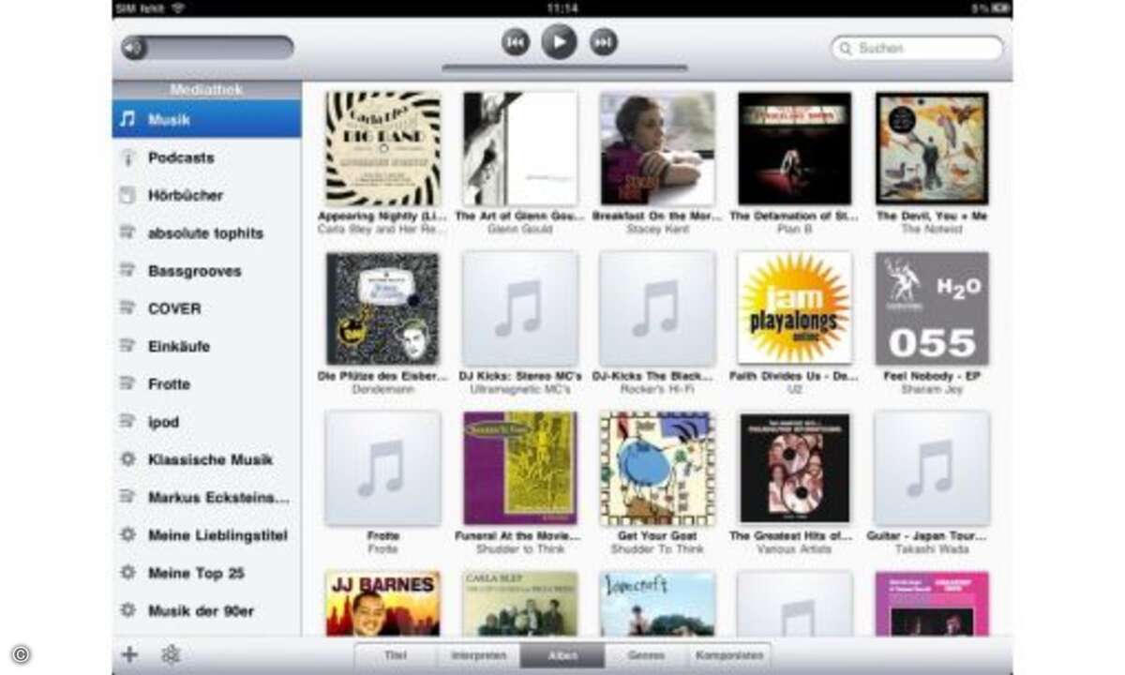
Task: Open the Funeral At the Movies album
Action: click(x=520, y=468)
